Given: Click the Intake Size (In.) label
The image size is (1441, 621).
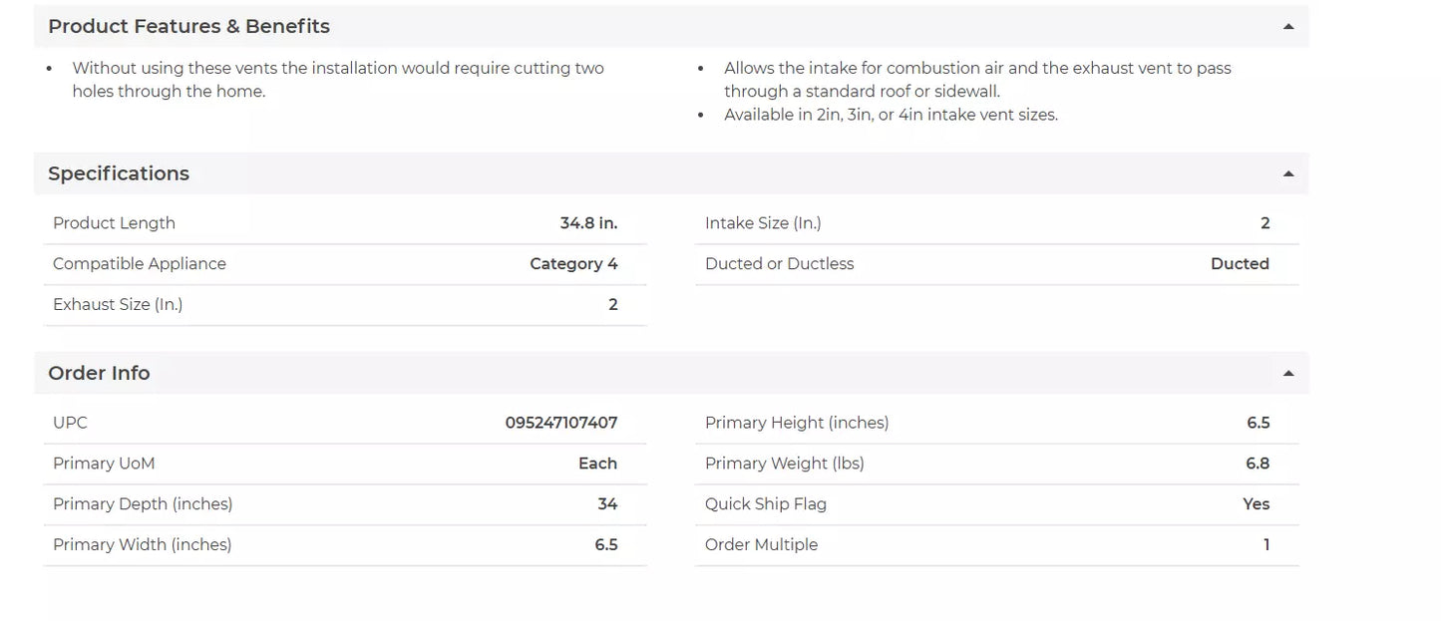Looking at the screenshot, I should (x=763, y=224).
